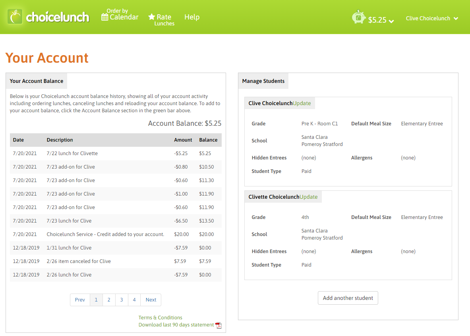Click 'Choicelunch Service - Credit added' description
The height and width of the screenshot is (336, 470).
click(x=105, y=234)
